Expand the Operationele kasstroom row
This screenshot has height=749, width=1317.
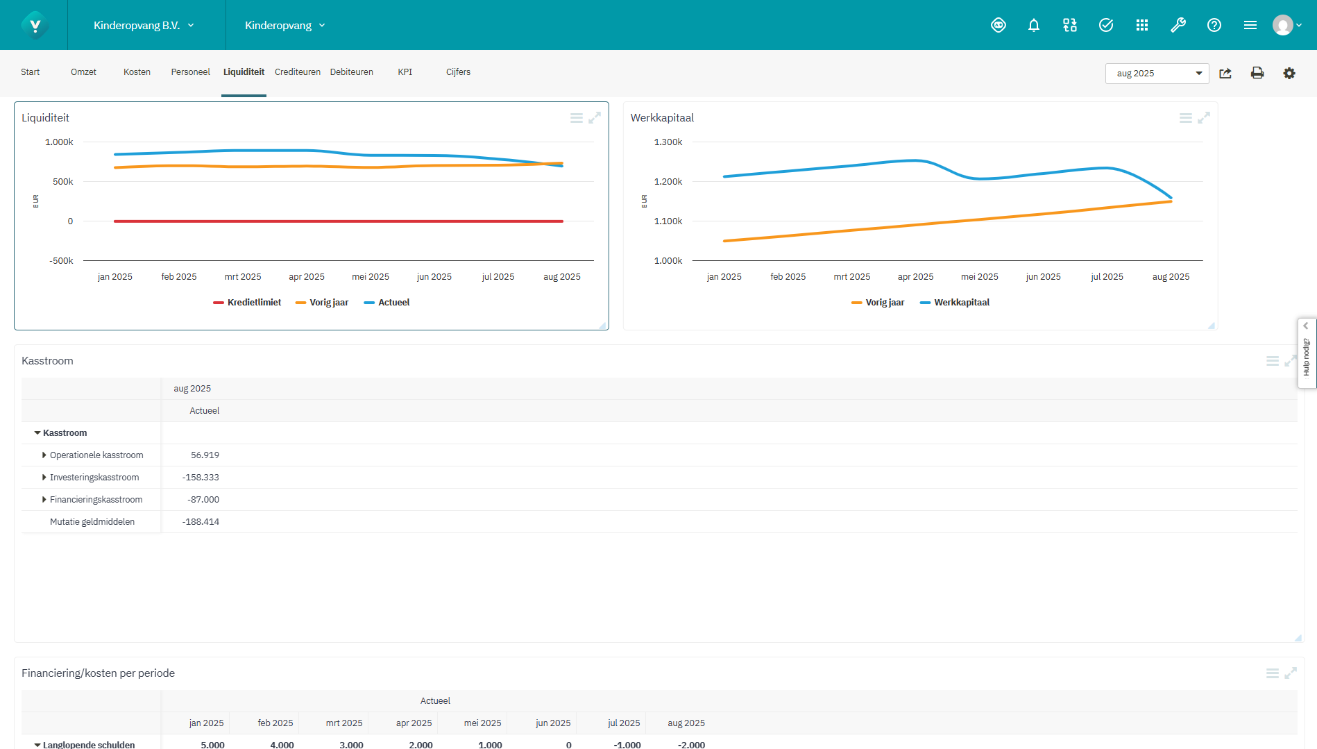pyautogui.click(x=44, y=455)
